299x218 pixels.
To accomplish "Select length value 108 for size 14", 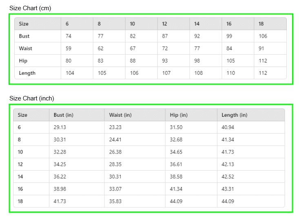I will pos(198,73).
